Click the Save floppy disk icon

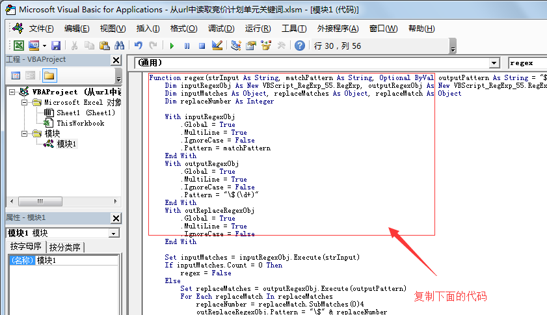tap(56, 46)
